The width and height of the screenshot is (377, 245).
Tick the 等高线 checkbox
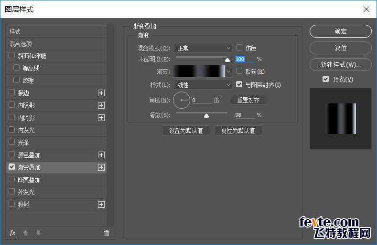tap(16, 68)
